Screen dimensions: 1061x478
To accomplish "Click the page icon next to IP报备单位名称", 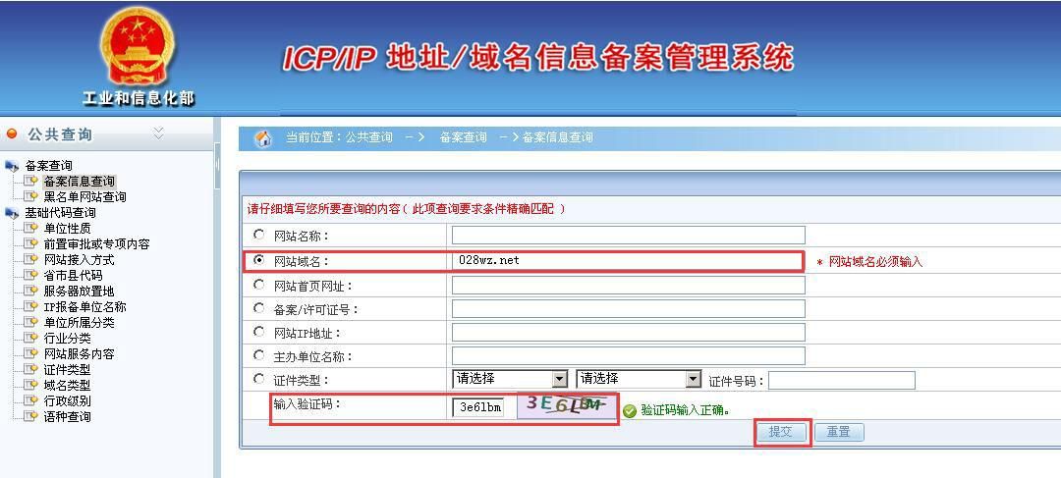I will (31, 307).
